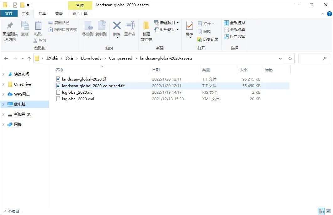
Task: Sort by the 大小 column header
Action: [251, 70]
